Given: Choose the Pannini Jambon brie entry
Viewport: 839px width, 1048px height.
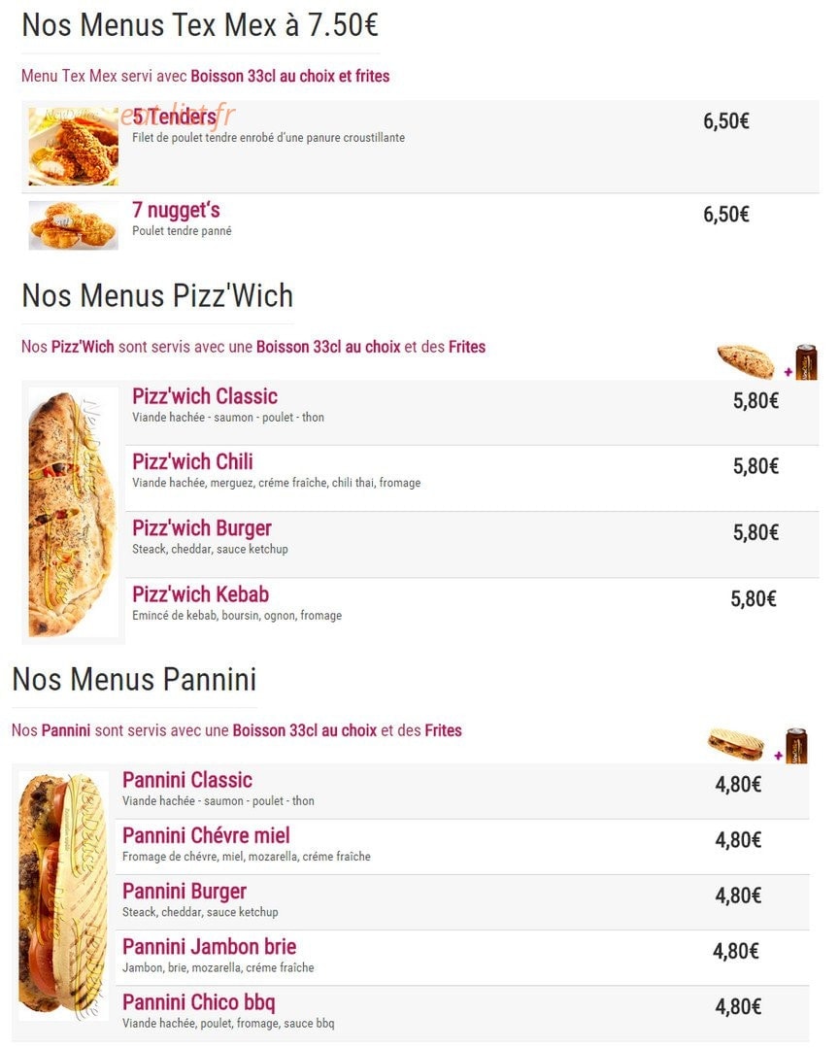Looking at the screenshot, I should tap(209, 946).
